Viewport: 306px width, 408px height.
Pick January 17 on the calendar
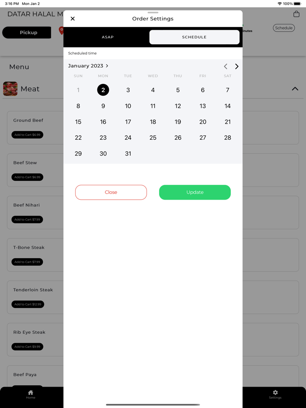pyautogui.click(x=128, y=122)
